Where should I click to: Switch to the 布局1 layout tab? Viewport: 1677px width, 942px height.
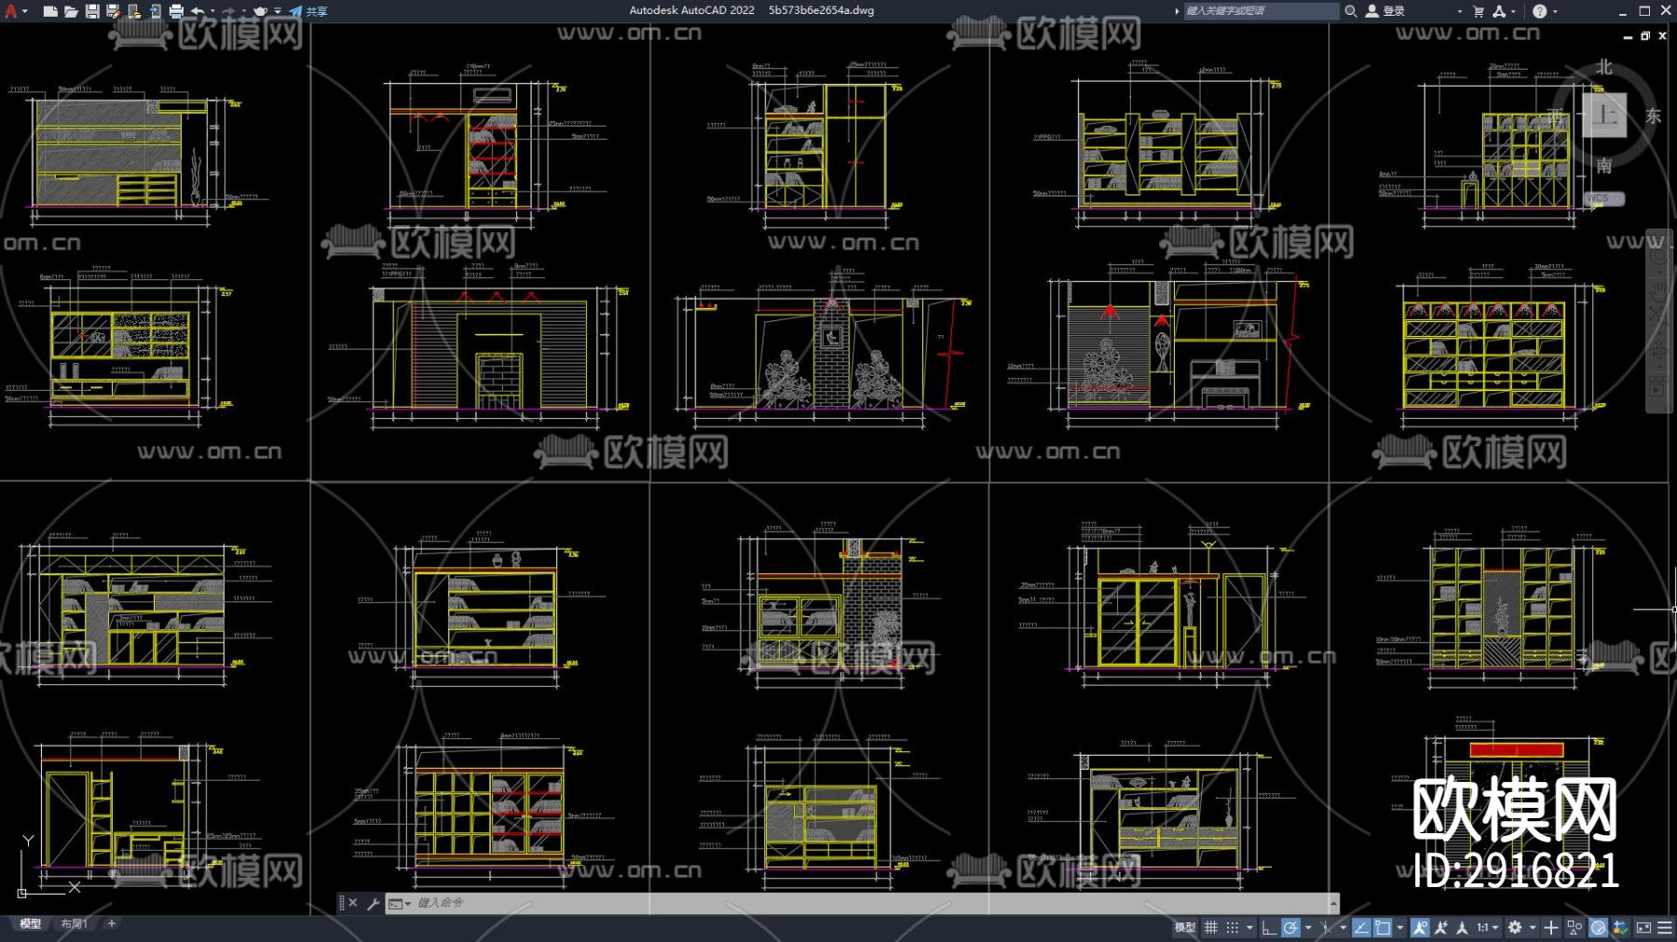tap(74, 923)
